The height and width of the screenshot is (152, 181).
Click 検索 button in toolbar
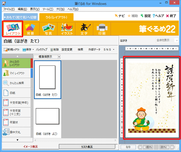click(x=80, y=50)
